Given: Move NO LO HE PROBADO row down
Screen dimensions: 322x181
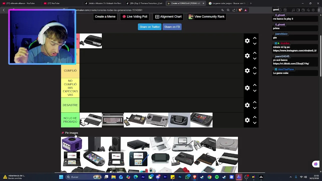Looking at the screenshot, I should (x=255, y=123).
